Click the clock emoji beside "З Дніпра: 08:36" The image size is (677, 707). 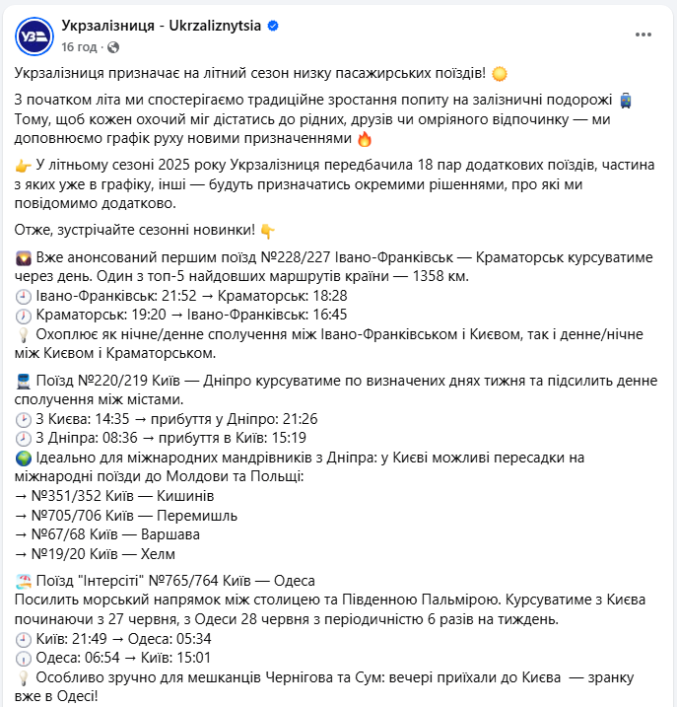coord(24,438)
